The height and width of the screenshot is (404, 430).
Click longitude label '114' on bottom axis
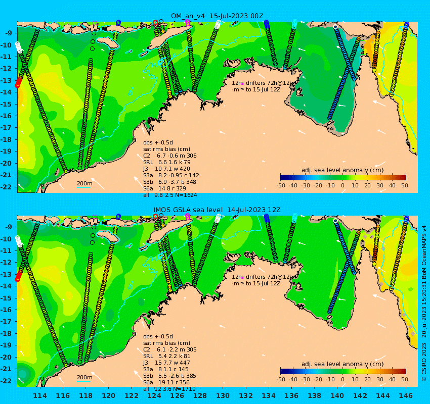[x=40, y=395]
